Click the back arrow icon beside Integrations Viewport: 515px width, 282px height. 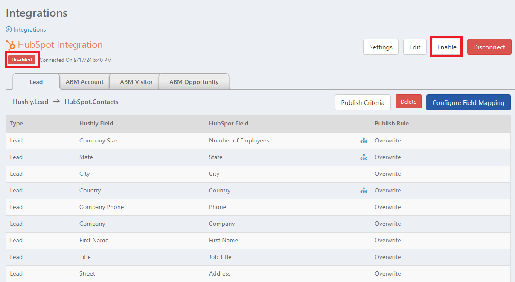(9, 29)
